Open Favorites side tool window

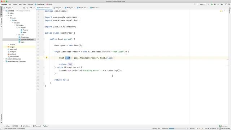pyautogui.click(x=1, y=118)
